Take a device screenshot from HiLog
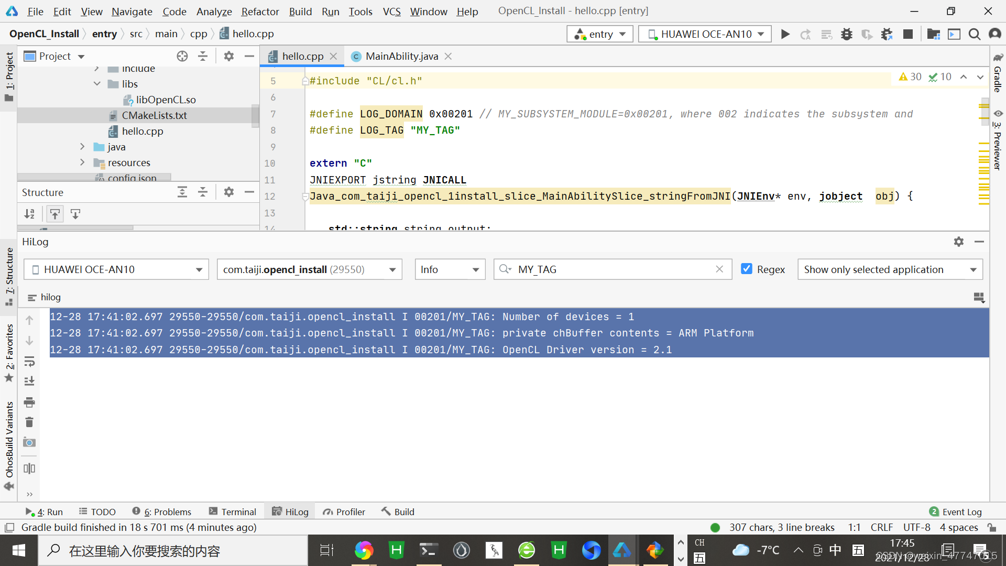This screenshot has width=1006, height=566. (x=29, y=443)
